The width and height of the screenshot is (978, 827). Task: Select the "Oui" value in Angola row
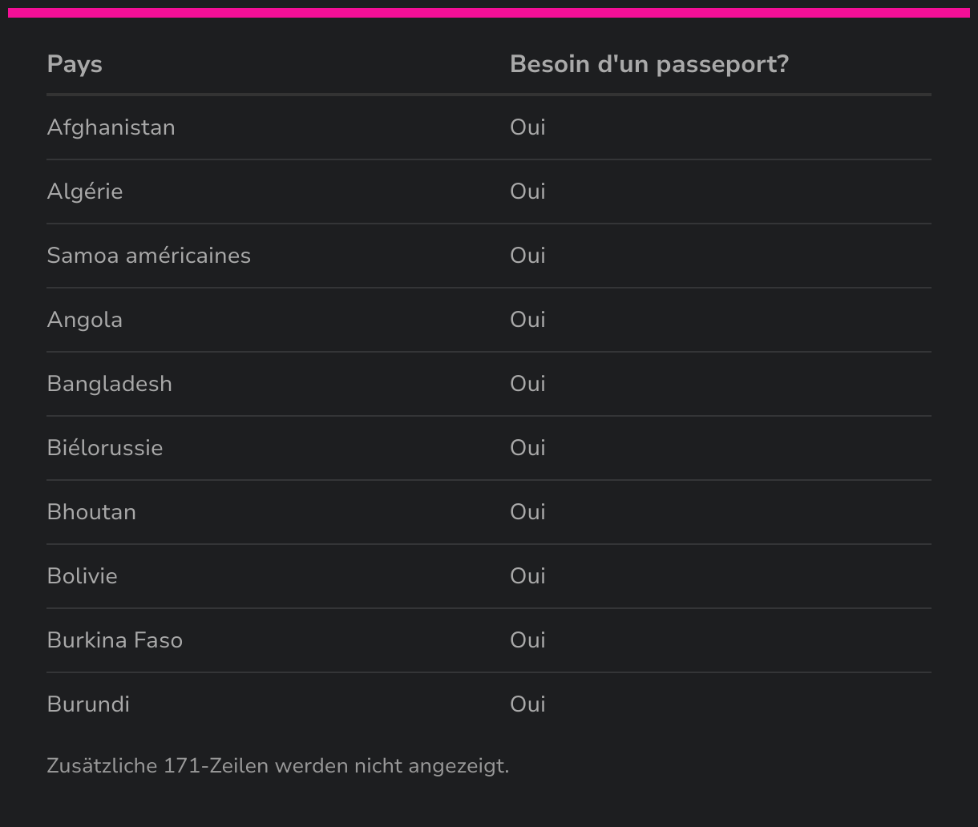pos(527,320)
